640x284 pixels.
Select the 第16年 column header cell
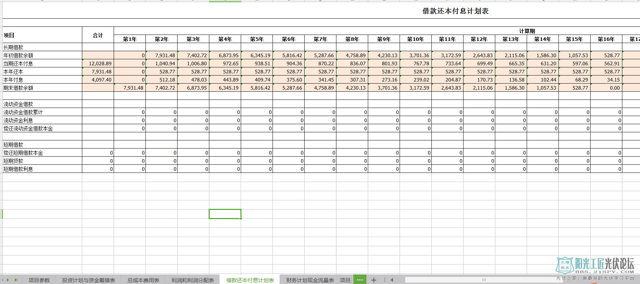tap(606, 39)
